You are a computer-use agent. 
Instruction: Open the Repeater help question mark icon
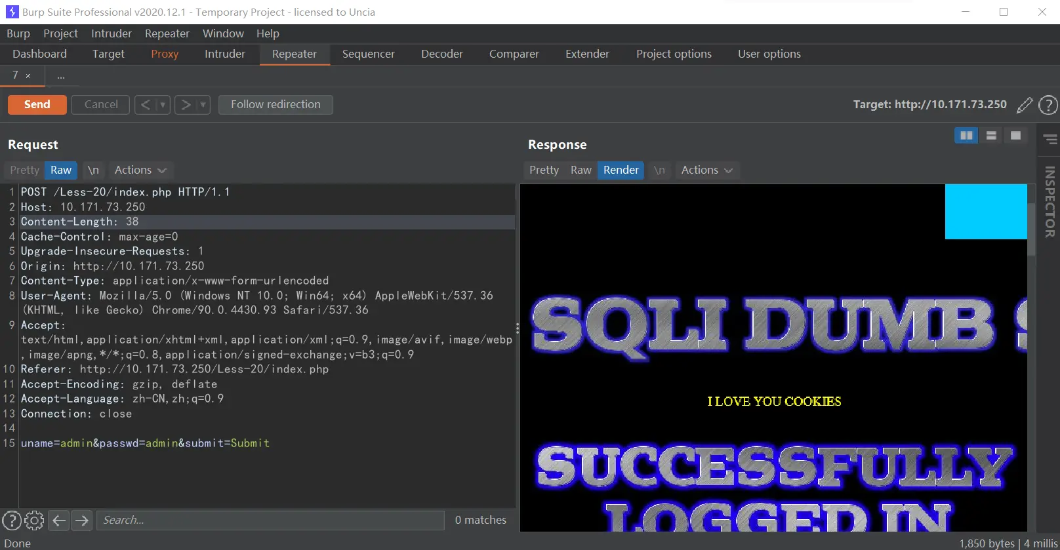click(1048, 105)
